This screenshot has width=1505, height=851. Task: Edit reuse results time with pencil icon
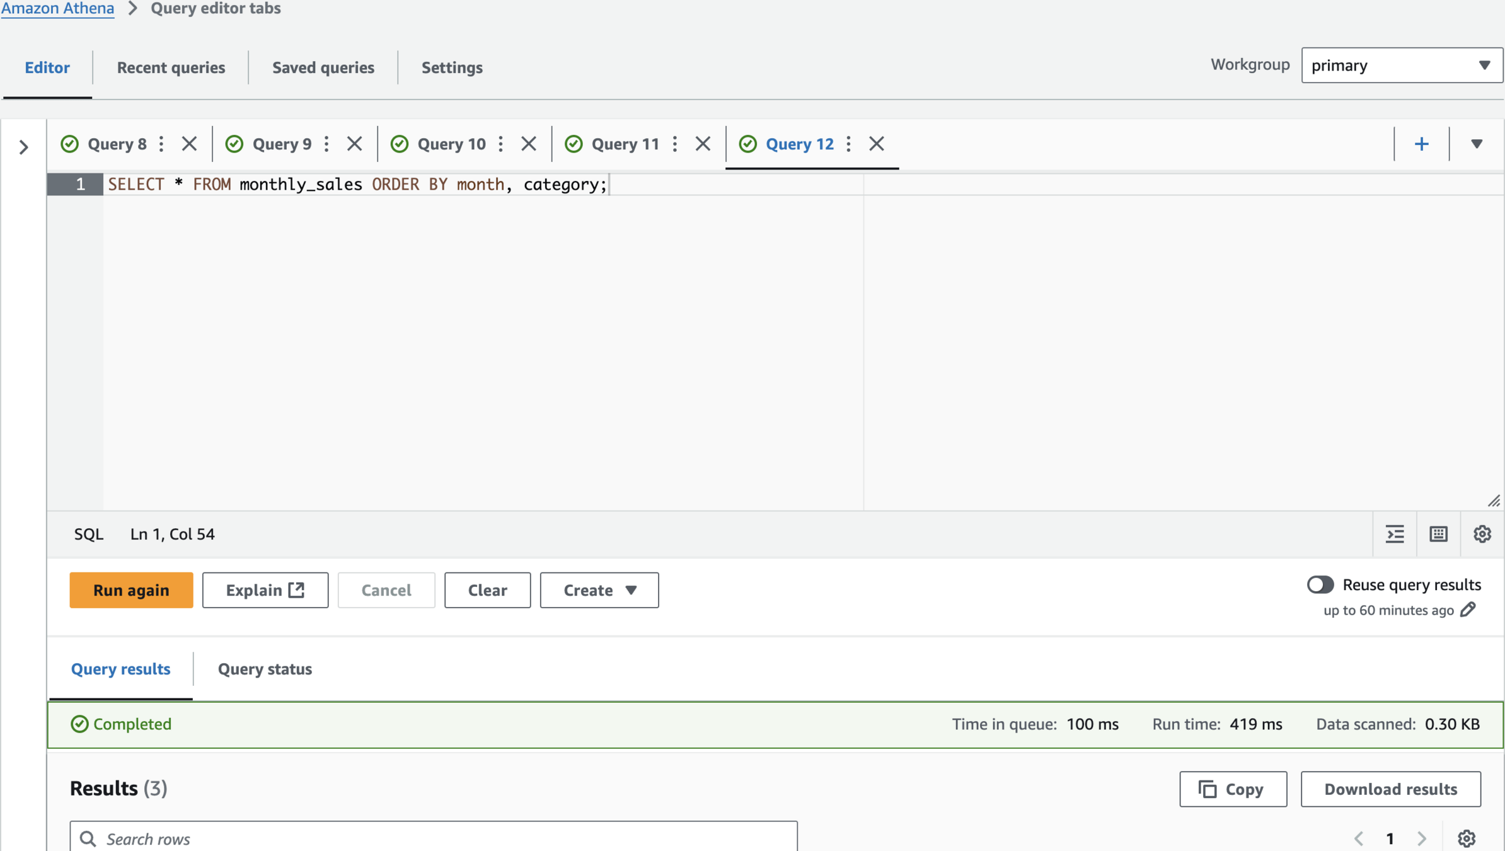coord(1468,610)
